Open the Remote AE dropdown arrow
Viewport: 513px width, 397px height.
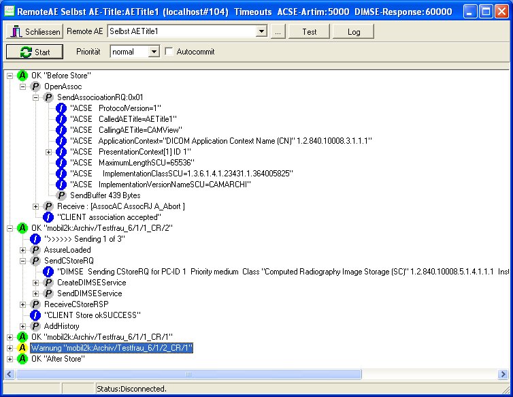(x=261, y=31)
